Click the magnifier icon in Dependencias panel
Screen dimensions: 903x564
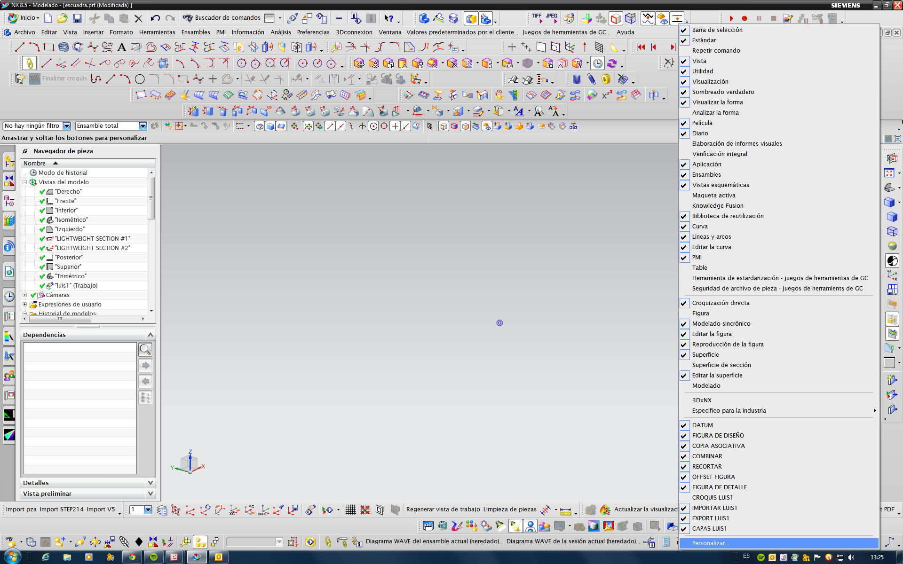[x=145, y=350]
